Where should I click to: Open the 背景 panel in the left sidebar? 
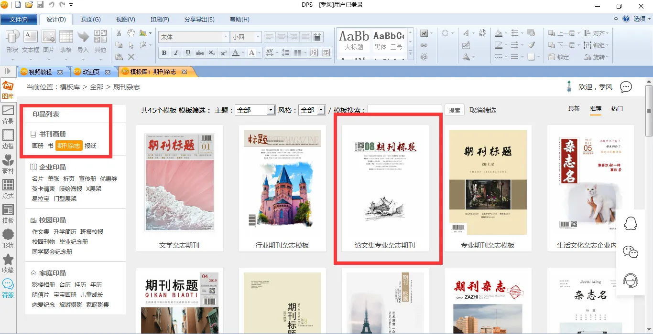click(8, 115)
